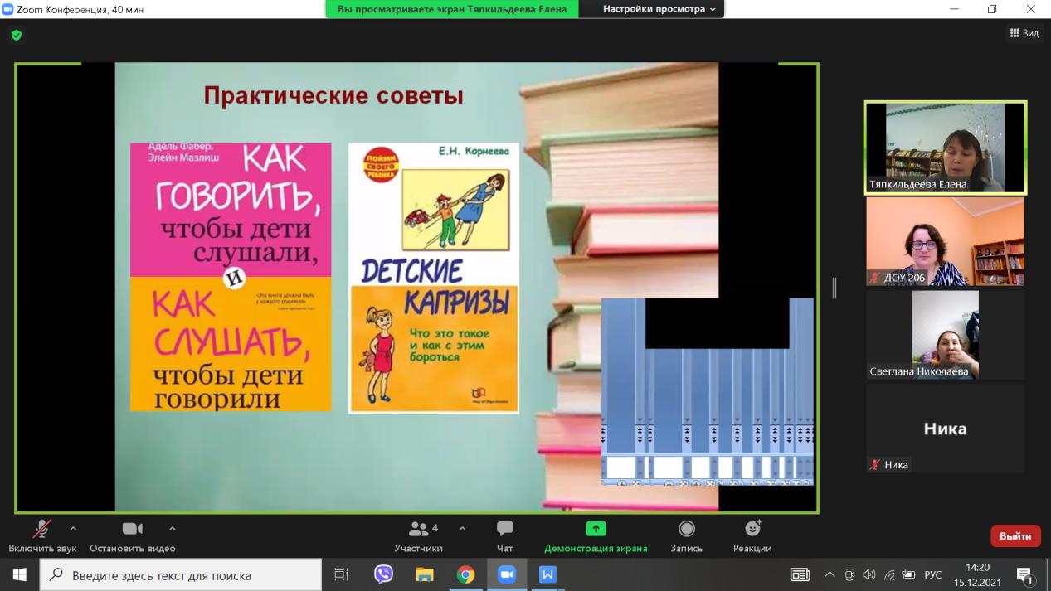Open the Wi-Fi network tray icon

click(889, 574)
